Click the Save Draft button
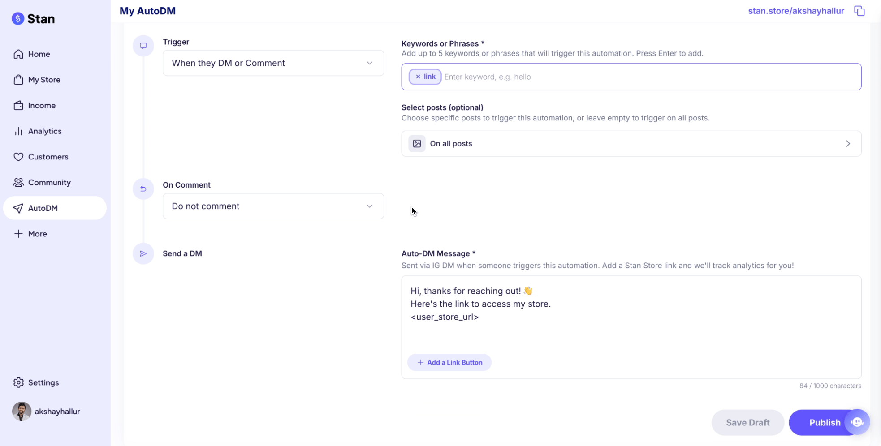Image resolution: width=881 pixels, height=446 pixels. pyautogui.click(x=747, y=422)
